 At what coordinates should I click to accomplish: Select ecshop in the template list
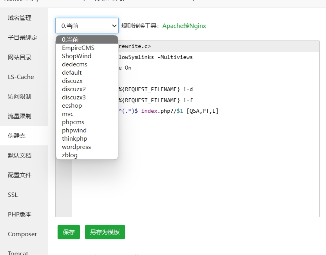[87, 106]
